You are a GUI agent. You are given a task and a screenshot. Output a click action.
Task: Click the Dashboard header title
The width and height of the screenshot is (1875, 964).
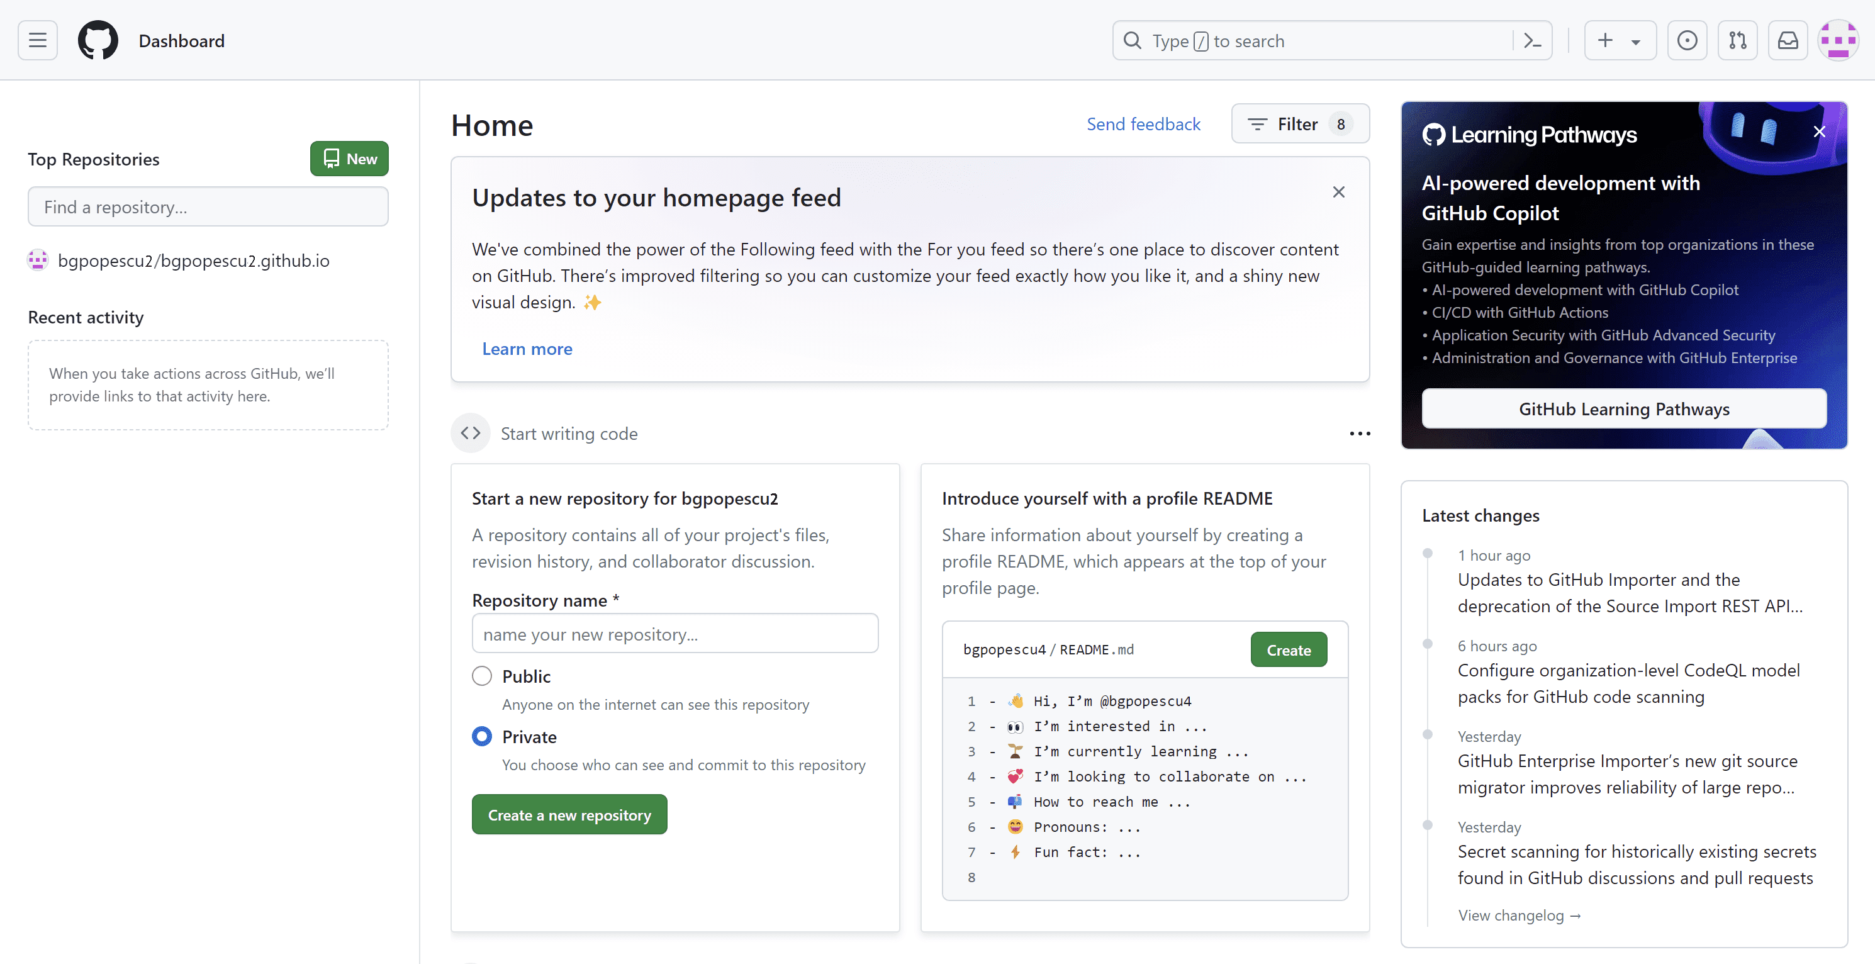coord(181,41)
